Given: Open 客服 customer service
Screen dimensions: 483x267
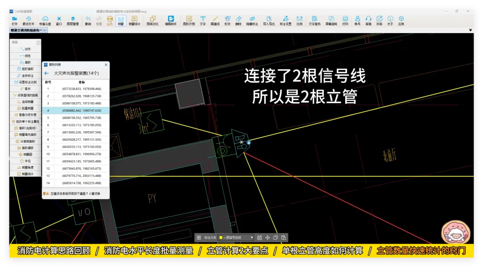Looking at the screenshot, I should tap(369, 21).
